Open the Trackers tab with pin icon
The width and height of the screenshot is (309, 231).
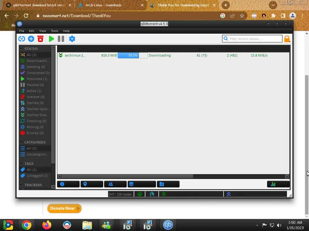click(x=92, y=184)
